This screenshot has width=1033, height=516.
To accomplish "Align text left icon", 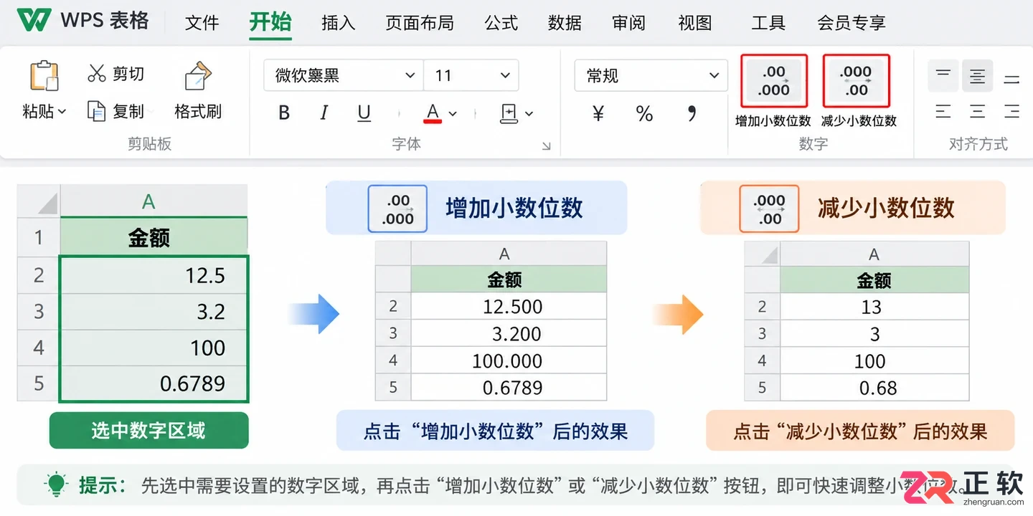I will click(943, 111).
